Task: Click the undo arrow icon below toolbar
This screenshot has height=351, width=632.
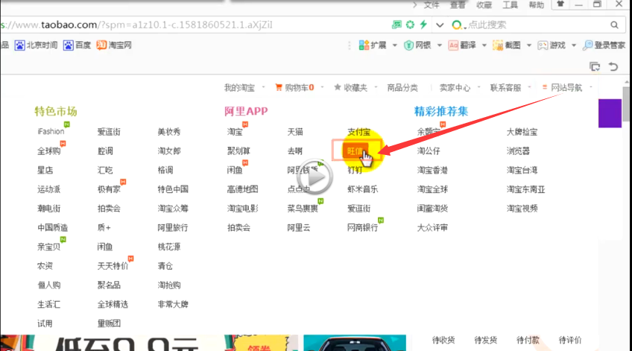Action: pyautogui.click(x=613, y=66)
